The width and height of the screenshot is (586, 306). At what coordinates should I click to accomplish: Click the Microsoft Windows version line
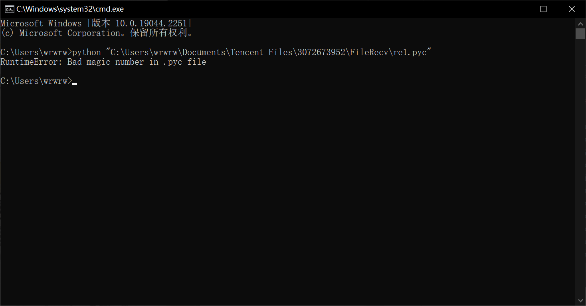96,24
